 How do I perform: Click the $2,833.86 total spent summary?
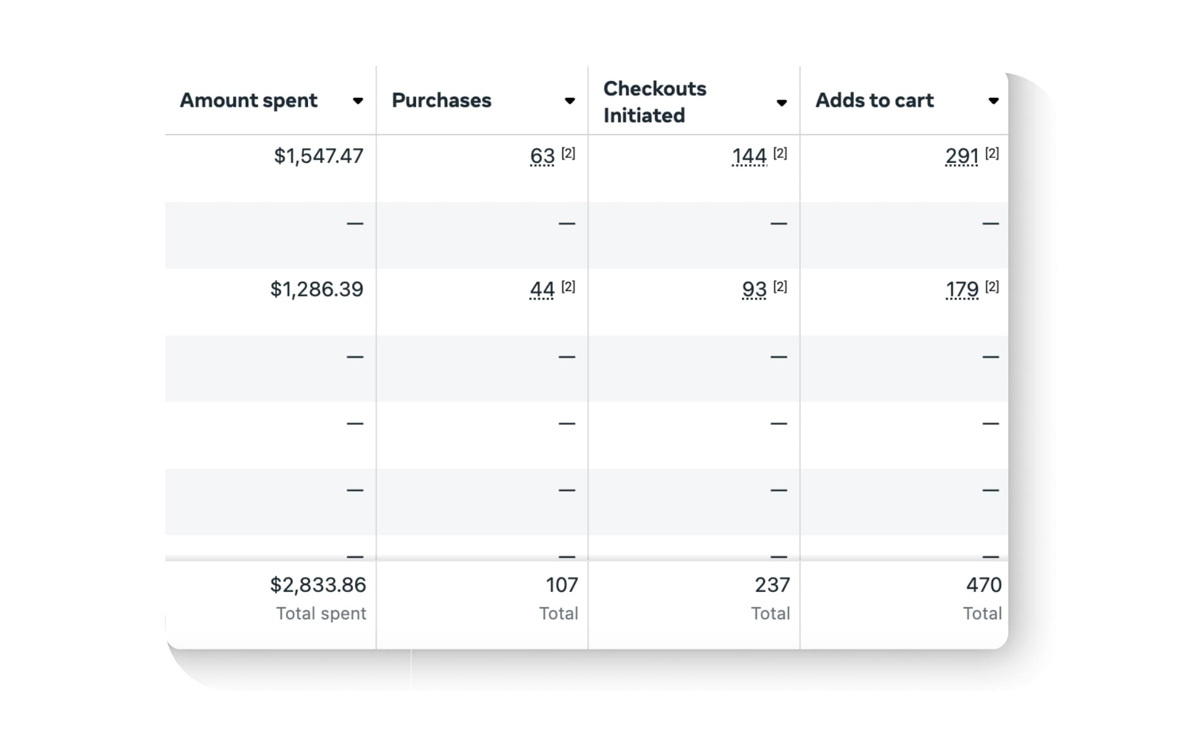click(318, 585)
